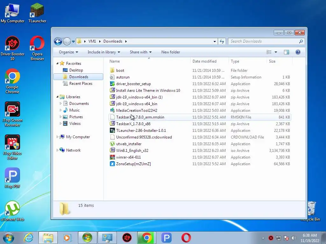Image resolution: width=326 pixels, height=244 pixels.
Task: Launch the TLauncher desktop icon
Action: [x=37, y=13]
